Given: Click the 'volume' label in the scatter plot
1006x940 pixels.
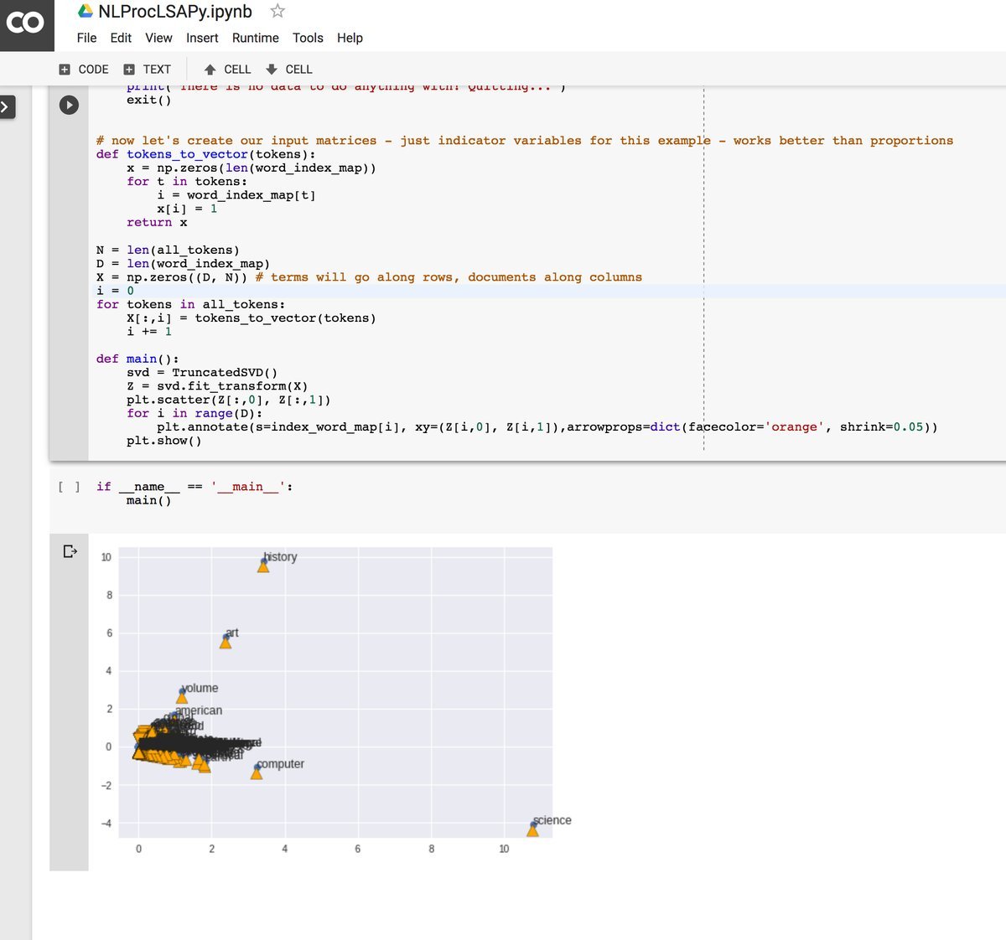Looking at the screenshot, I should (x=200, y=688).
